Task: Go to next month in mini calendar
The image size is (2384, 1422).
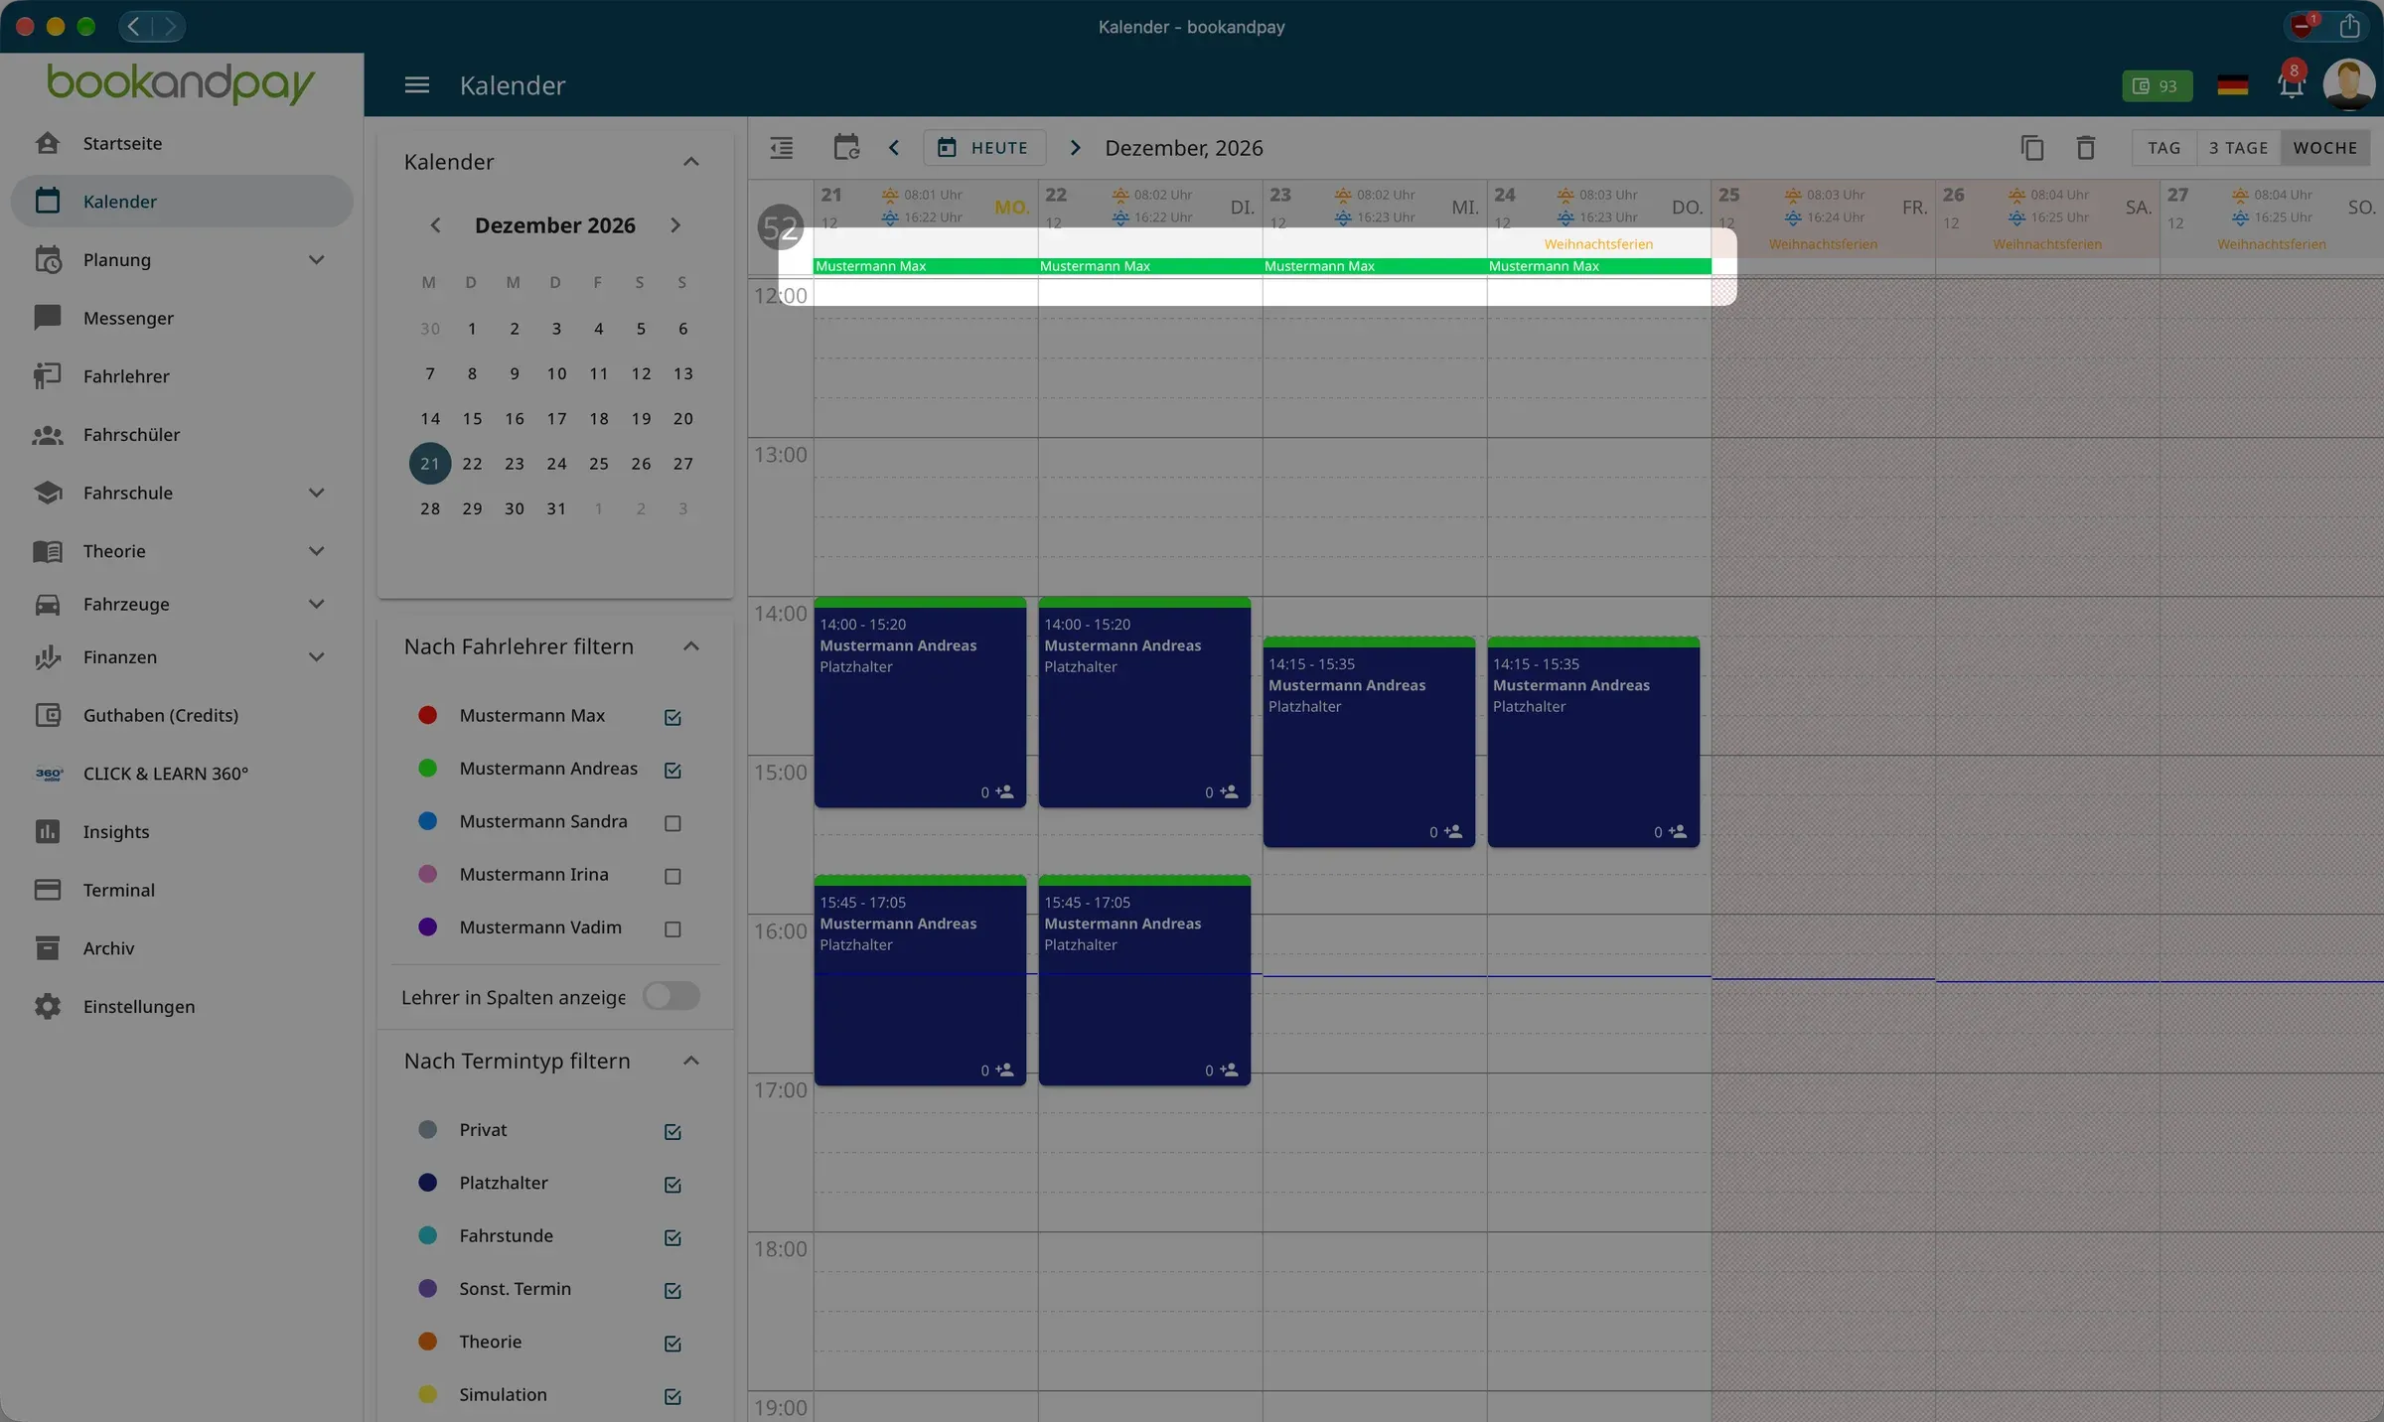Action: (675, 225)
